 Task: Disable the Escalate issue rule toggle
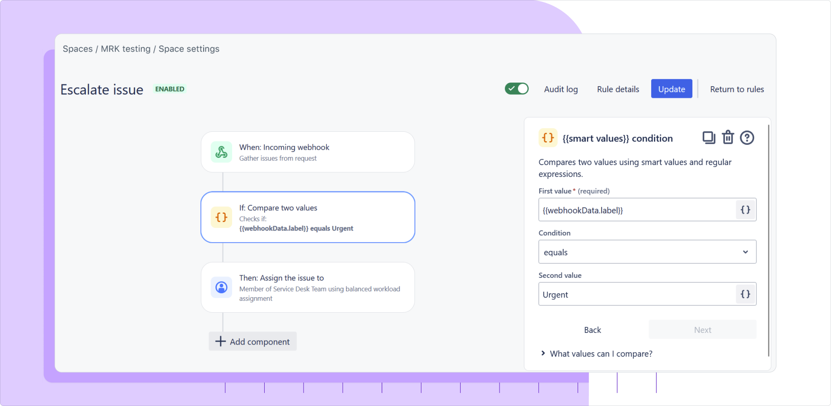[x=517, y=88]
